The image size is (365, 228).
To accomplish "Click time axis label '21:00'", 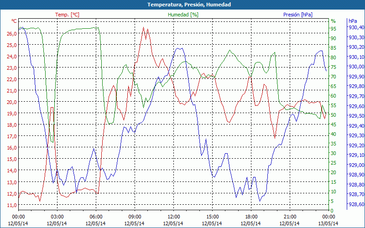I will (x=290, y=217).
